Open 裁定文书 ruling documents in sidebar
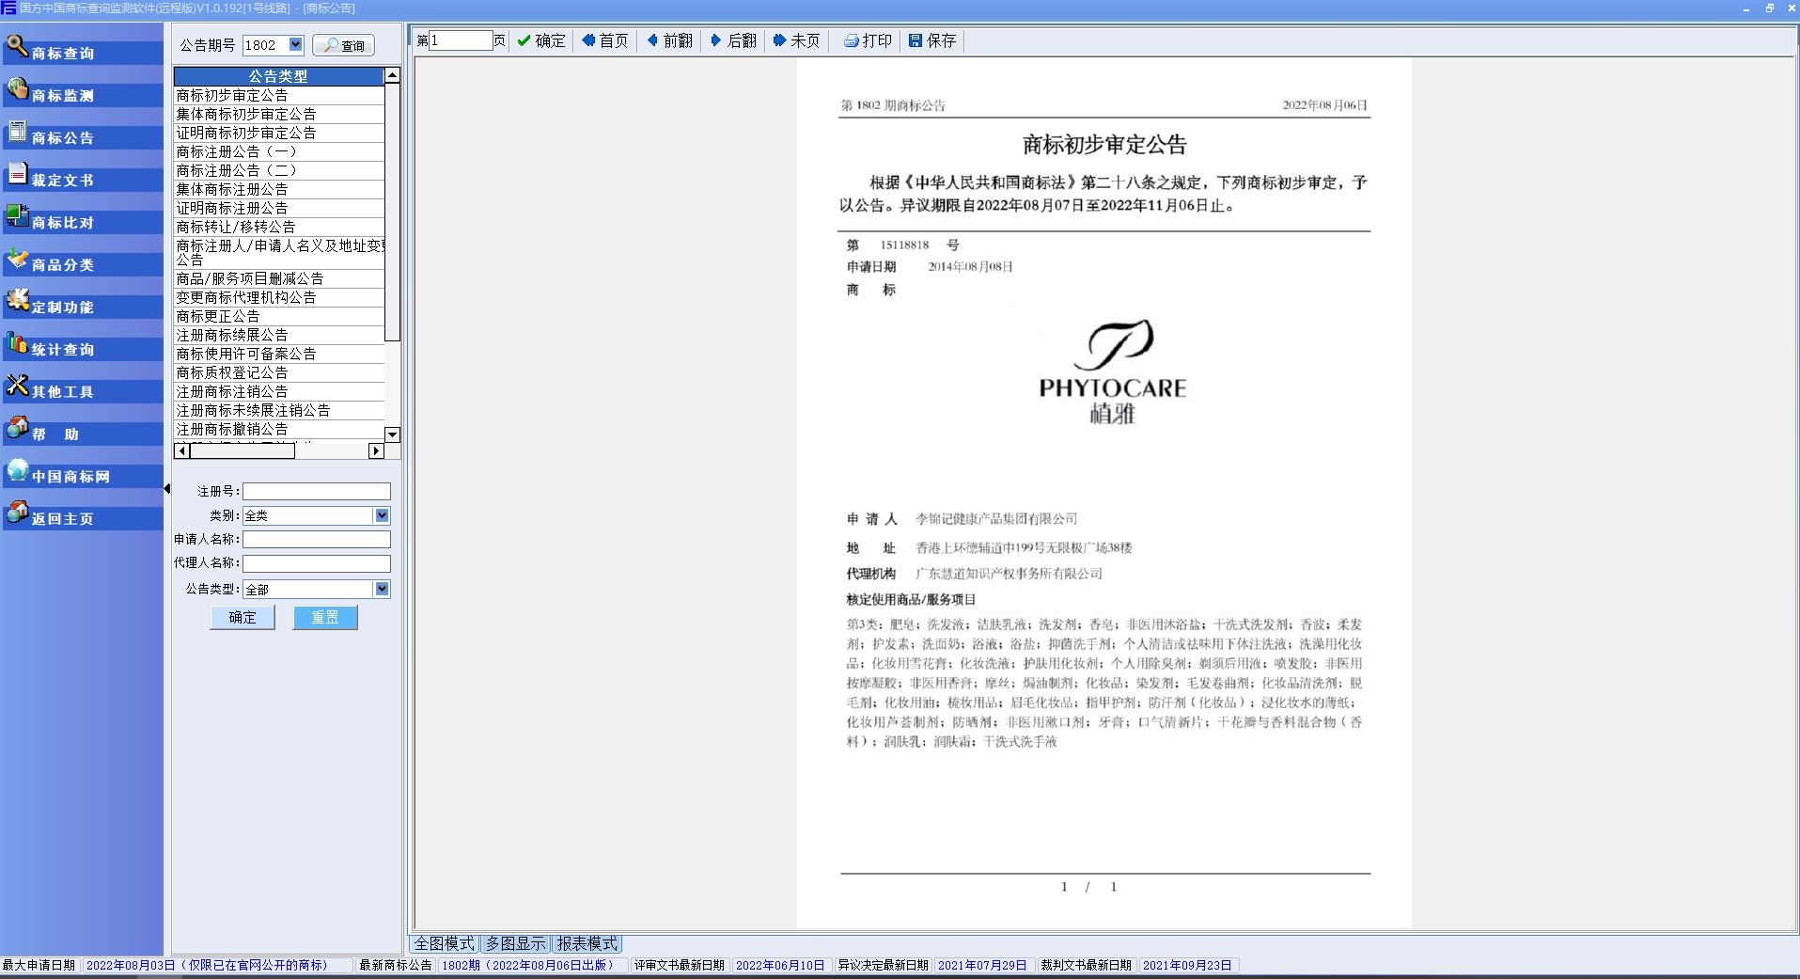Viewport: 1800px width, 979px height. point(83,177)
